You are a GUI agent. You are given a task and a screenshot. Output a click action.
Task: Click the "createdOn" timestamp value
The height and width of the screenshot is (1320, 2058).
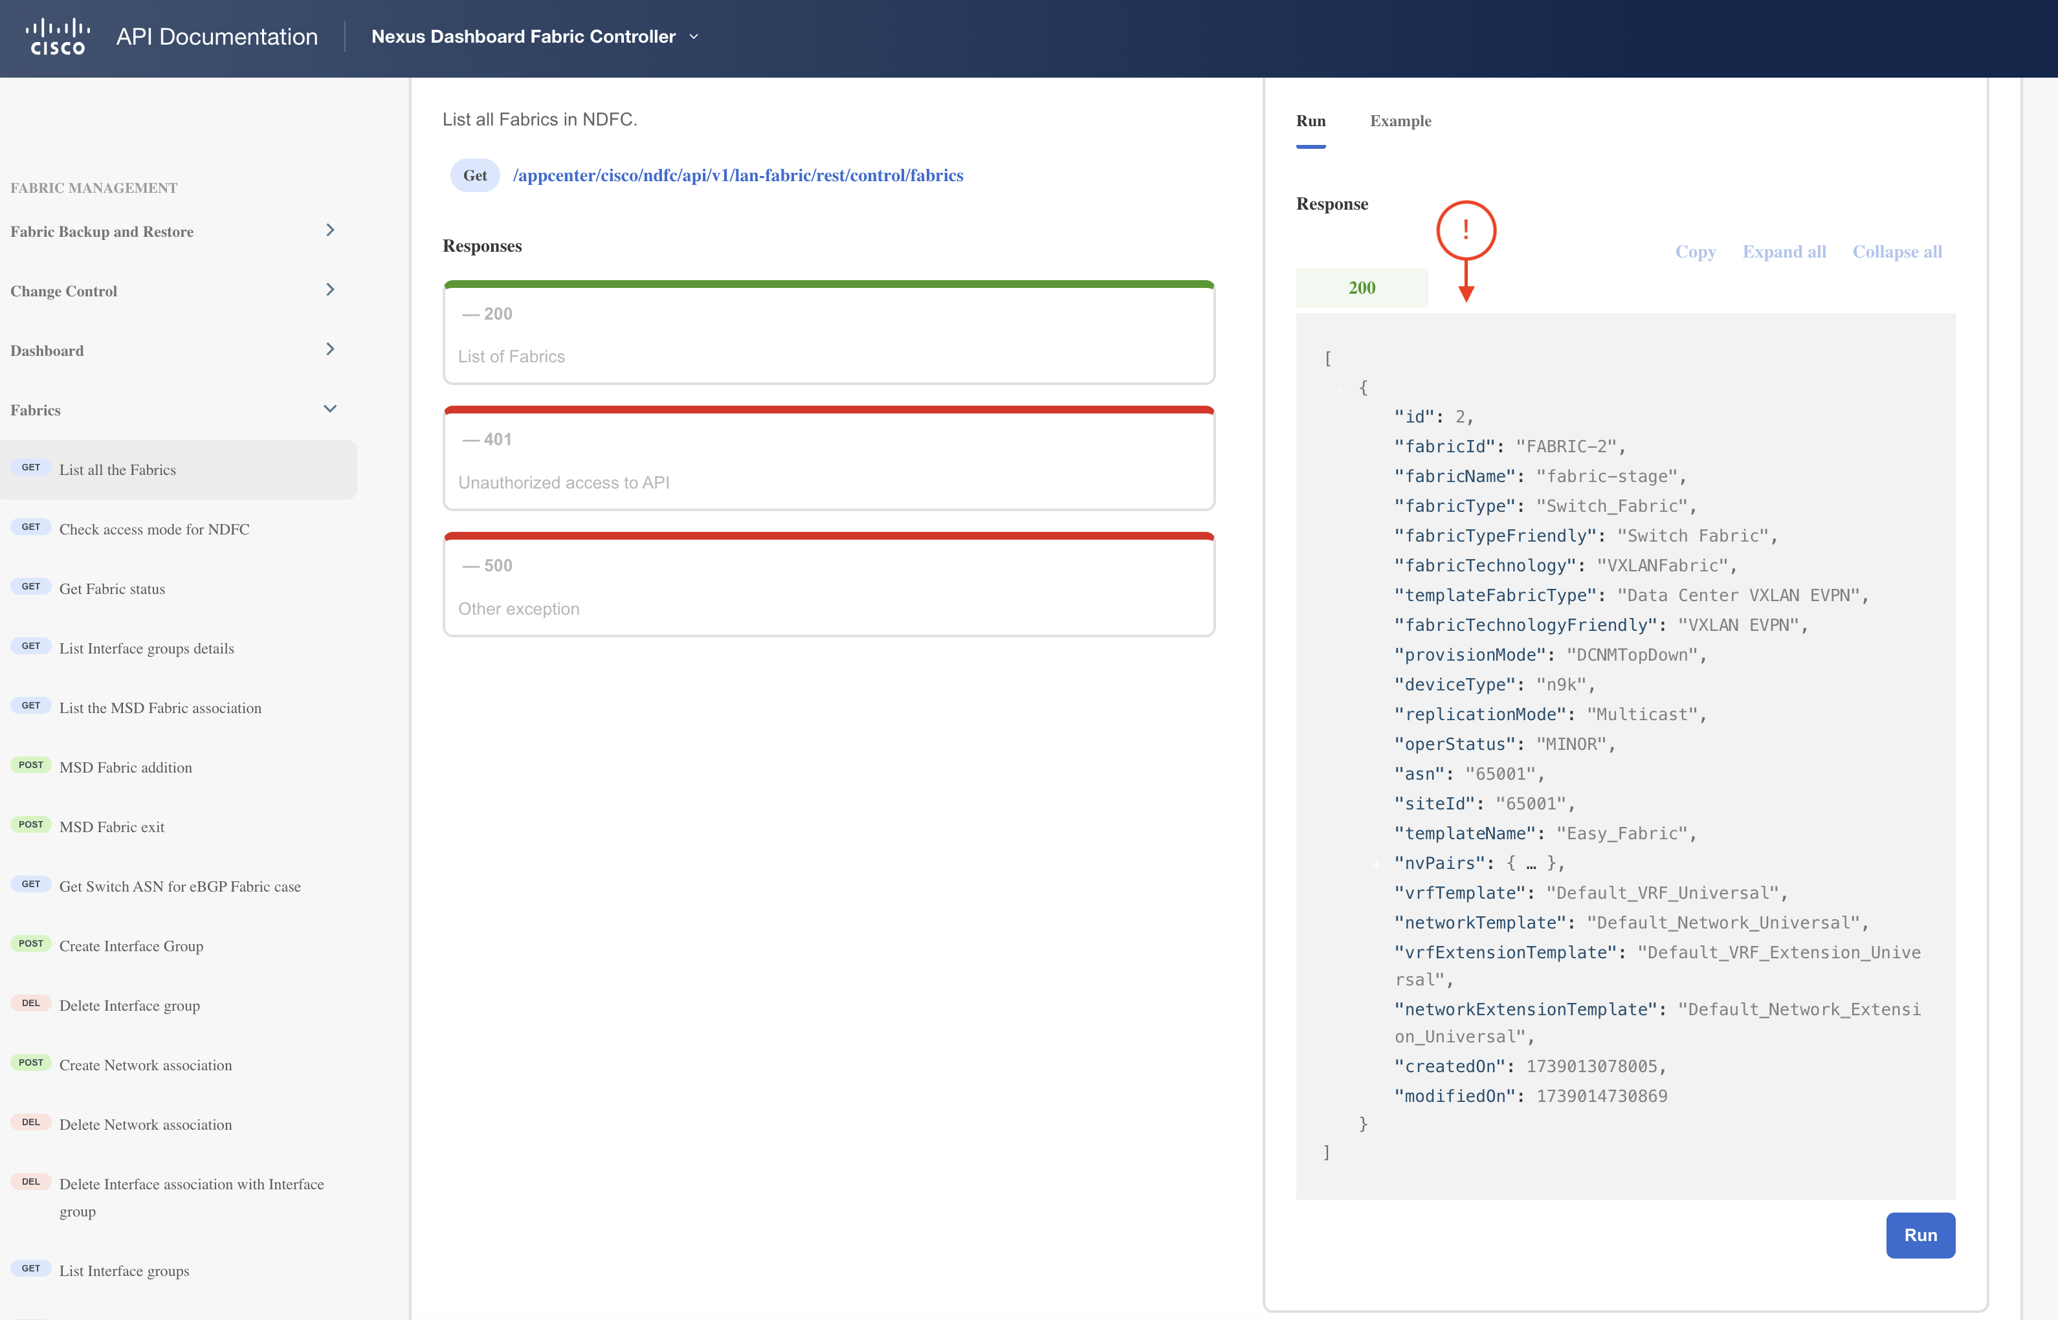click(x=1591, y=1066)
